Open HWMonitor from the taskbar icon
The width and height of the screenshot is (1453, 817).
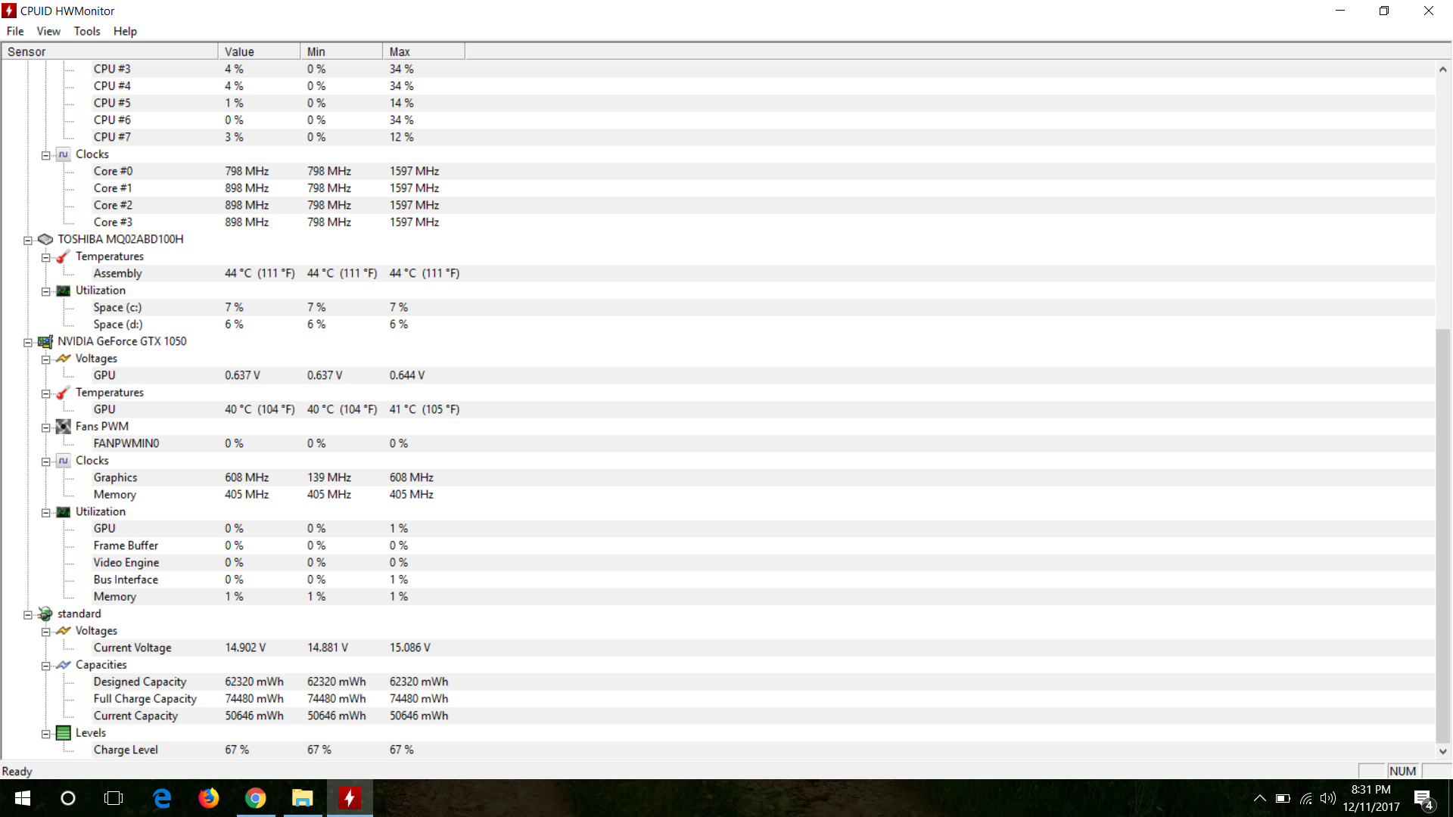[349, 798]
